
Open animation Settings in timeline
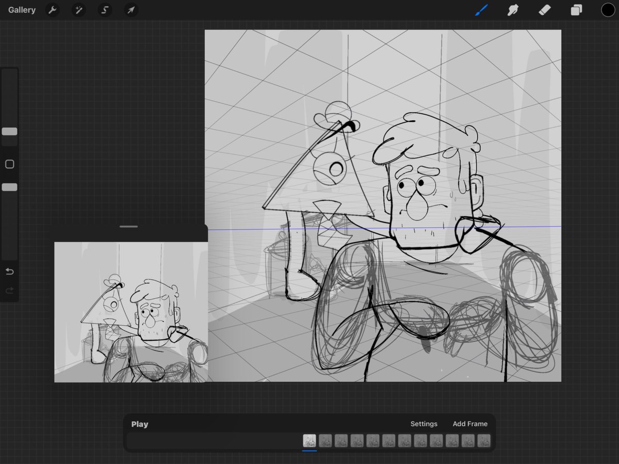pos(424,424)
